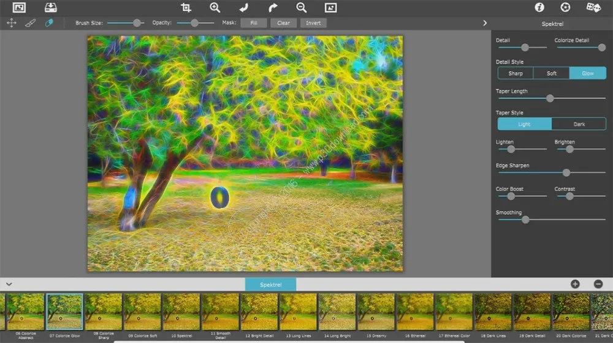Add a preset with the plus button

(x=575, y=284)
